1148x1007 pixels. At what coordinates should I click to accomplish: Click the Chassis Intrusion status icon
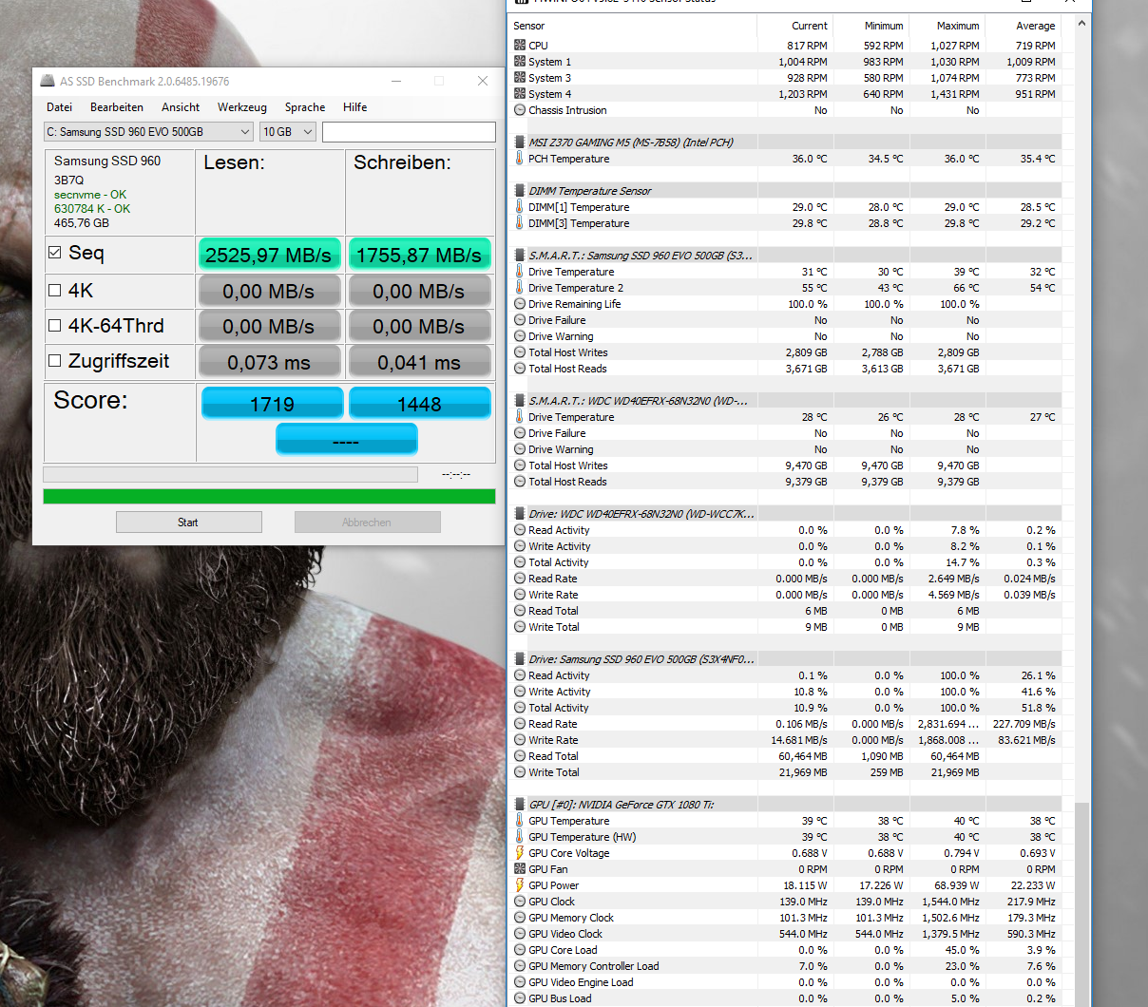point(520,109)
